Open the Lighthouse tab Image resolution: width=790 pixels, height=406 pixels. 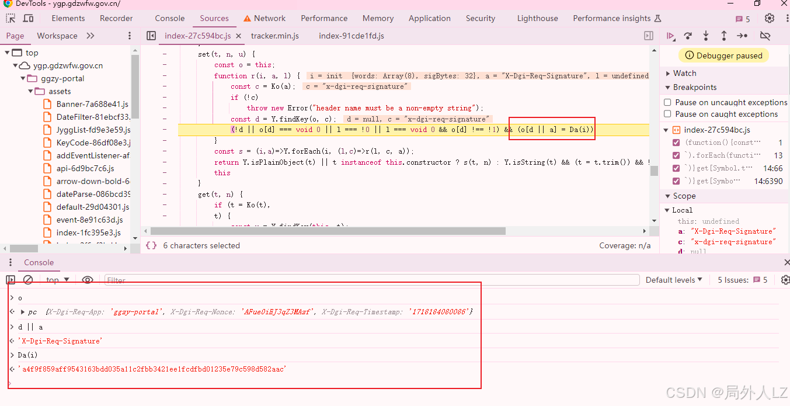[537, 18]
